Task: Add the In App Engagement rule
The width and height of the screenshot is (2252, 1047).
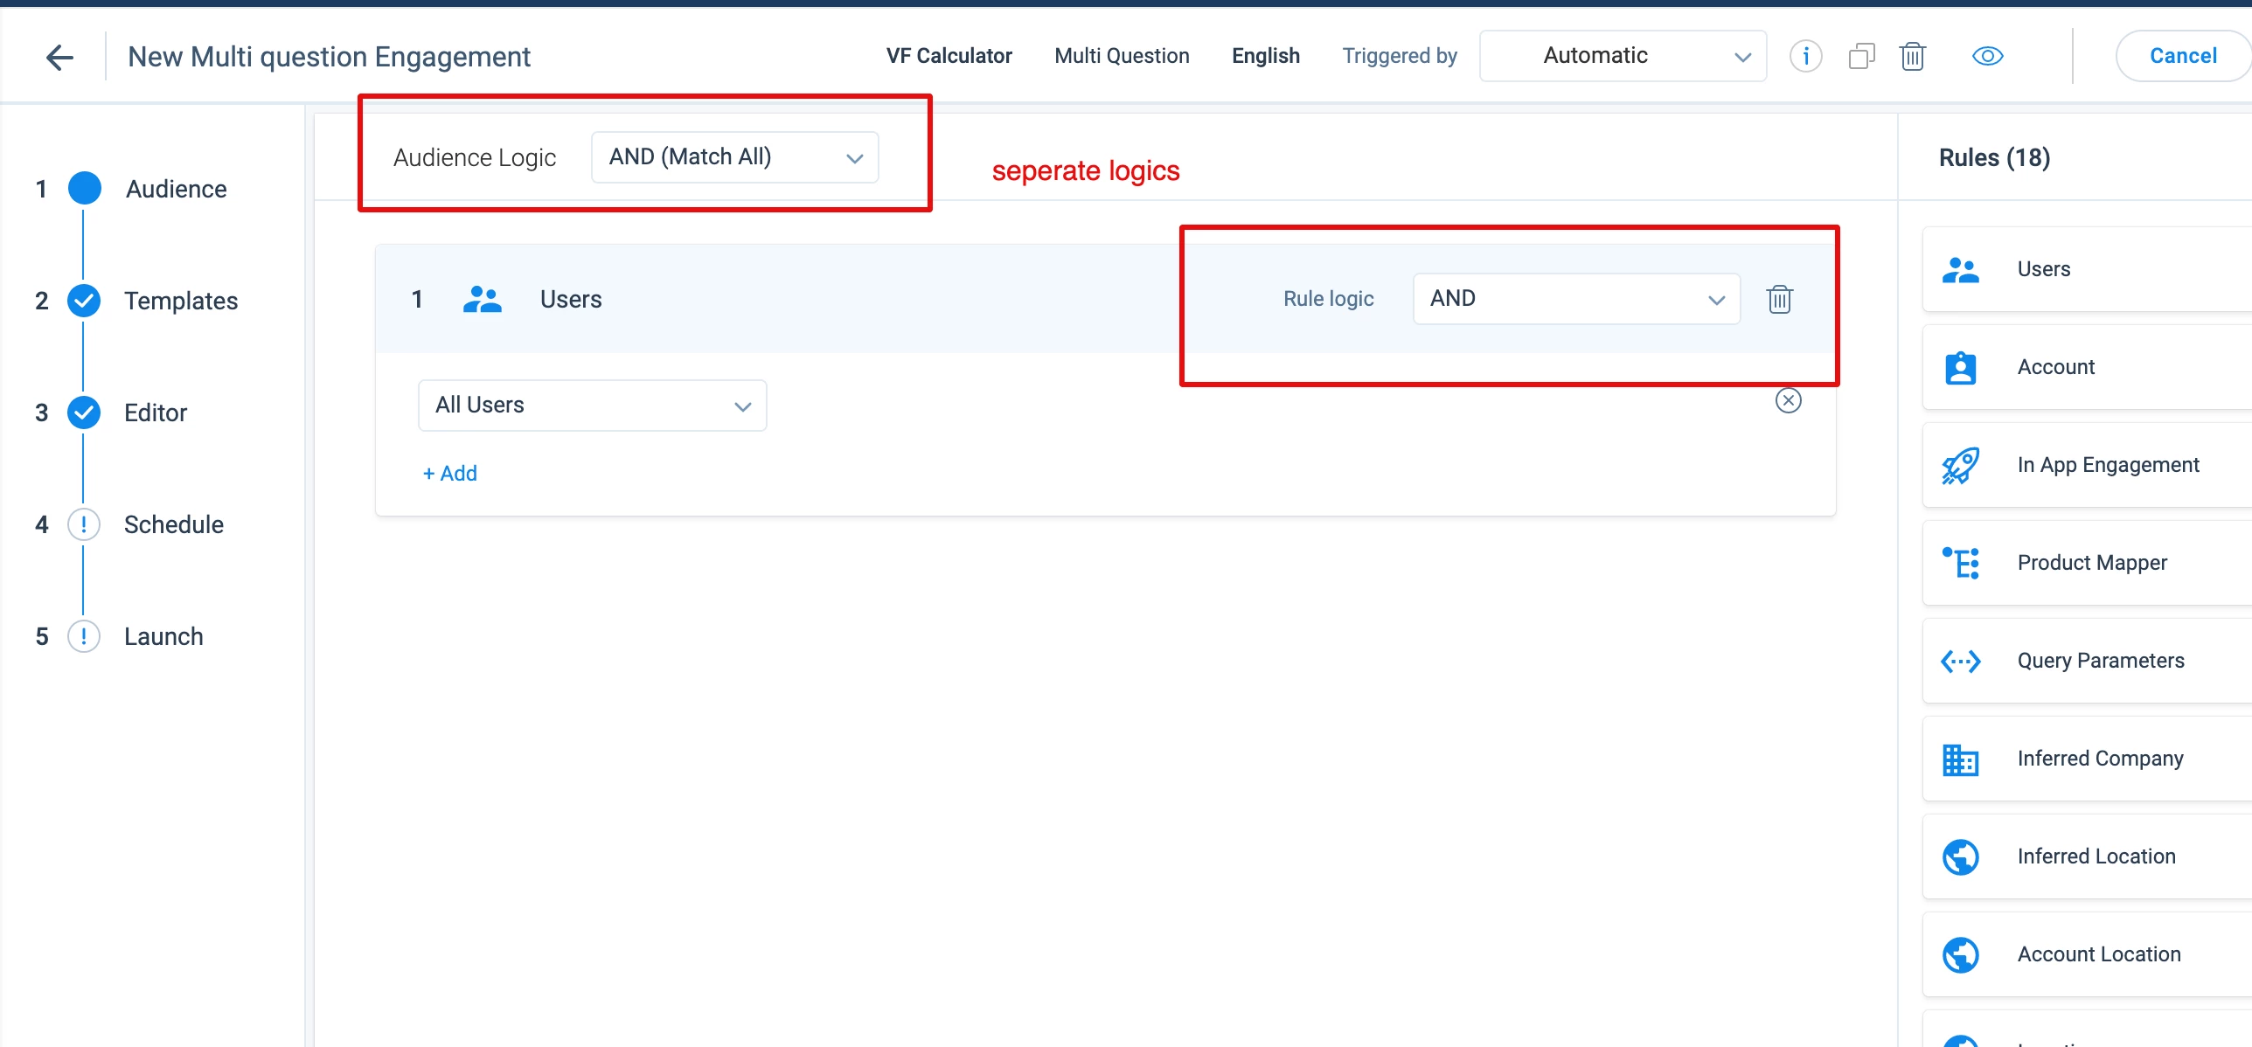Action: 2107,465
